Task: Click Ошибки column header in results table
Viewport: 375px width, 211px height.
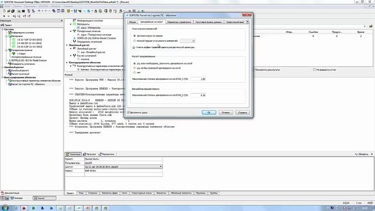Action: coord(313,32)
